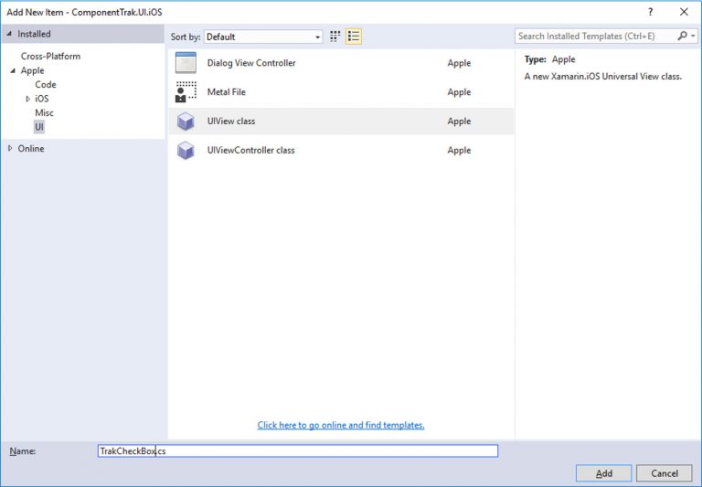Viewport: 702px width, 487px height.
Task: Close the Add New Item dialog
Action: point(684,12)
